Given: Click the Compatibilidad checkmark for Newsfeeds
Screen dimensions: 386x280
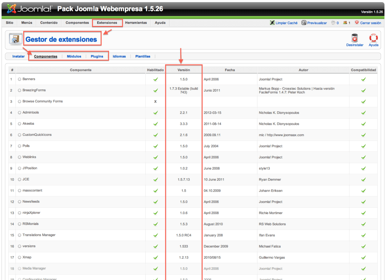Looking at the screenshot, I should coord(363,202).
